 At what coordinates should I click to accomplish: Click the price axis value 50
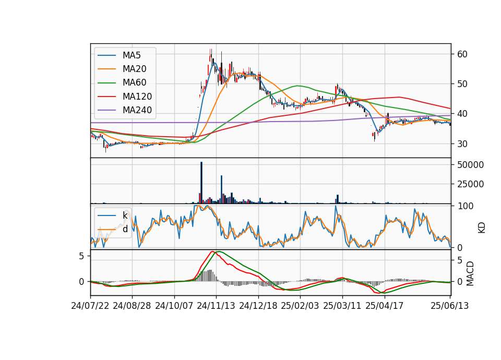pos(462,84)
